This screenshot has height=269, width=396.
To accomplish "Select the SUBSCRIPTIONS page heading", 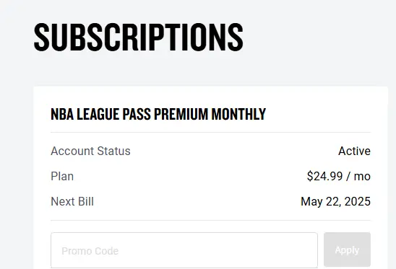I will (139, 38).
